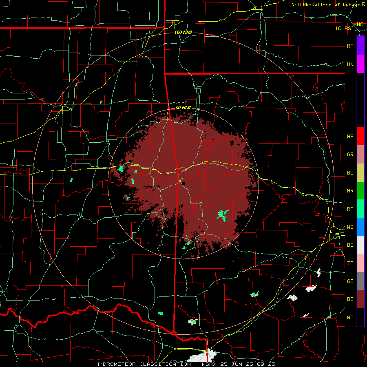367x367 pixels.
Task: Click the ND legend label
Action: [x=350, y=318]
